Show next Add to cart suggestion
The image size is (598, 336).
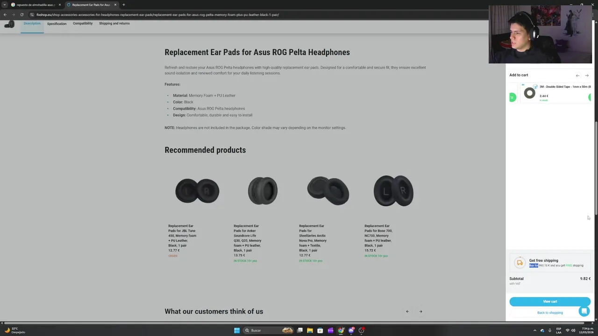[x=587, y=75]
